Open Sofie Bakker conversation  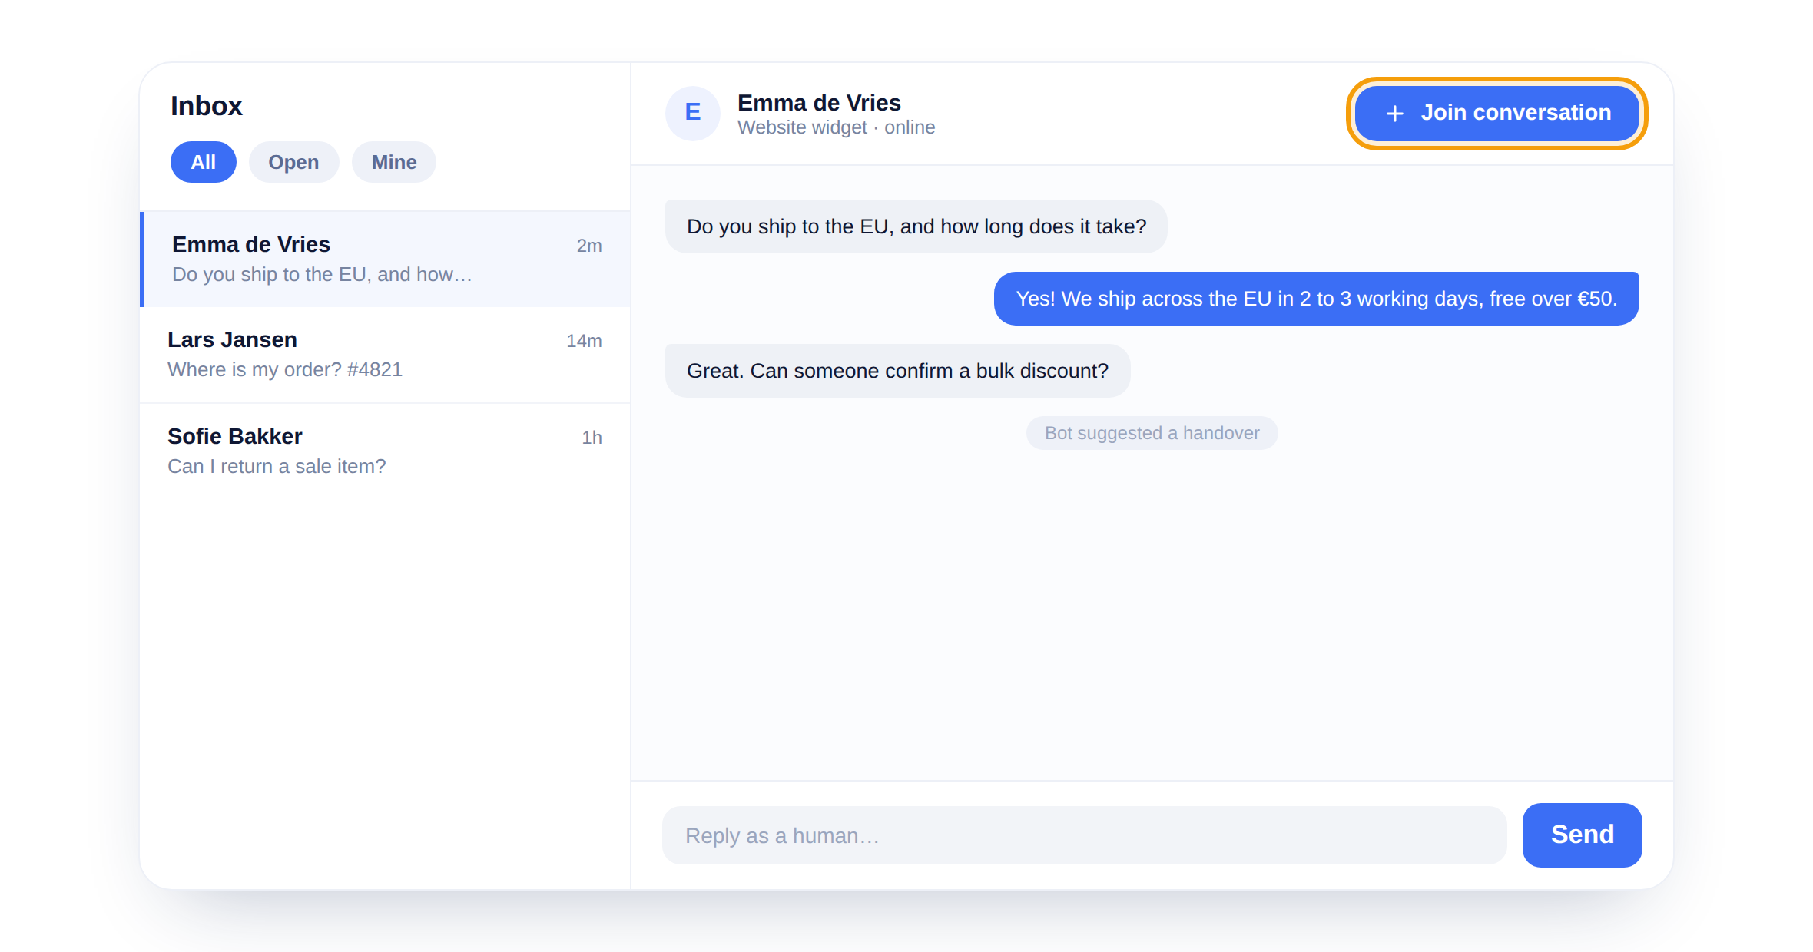385,451
